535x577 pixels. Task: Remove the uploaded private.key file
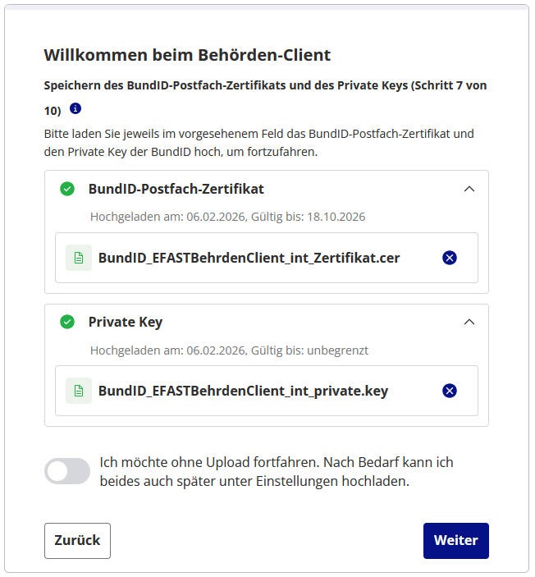click(x=450, y=391)
